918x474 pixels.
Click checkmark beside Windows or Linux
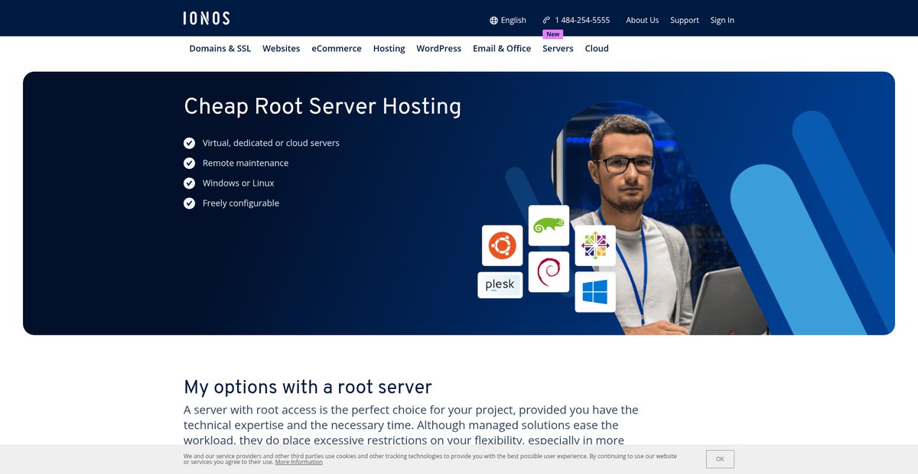pyautogui.click(x=190, y=183)
